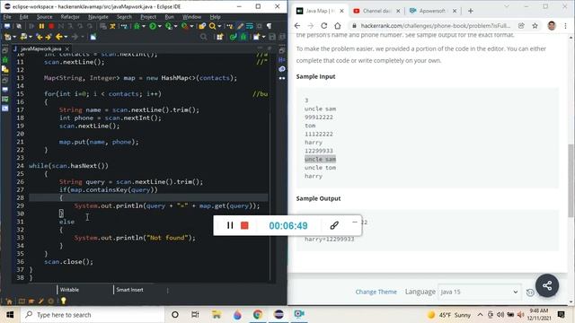This screenshot has width=575, height=323.
Task: Bookmark the page with the star icon
Action: click(x=535, y=26)
